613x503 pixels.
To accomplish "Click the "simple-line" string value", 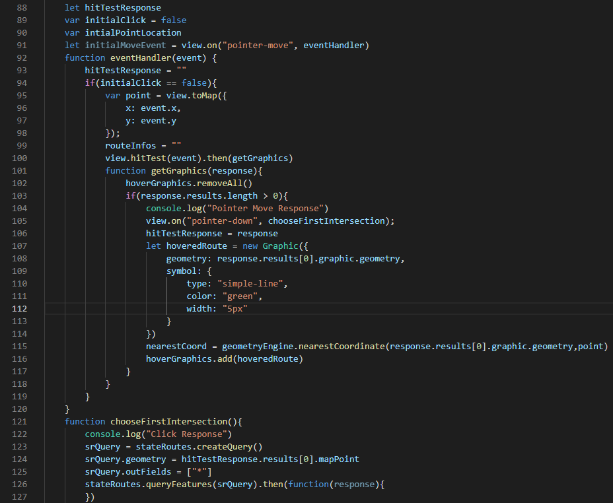I will click(x=250, y=284).
